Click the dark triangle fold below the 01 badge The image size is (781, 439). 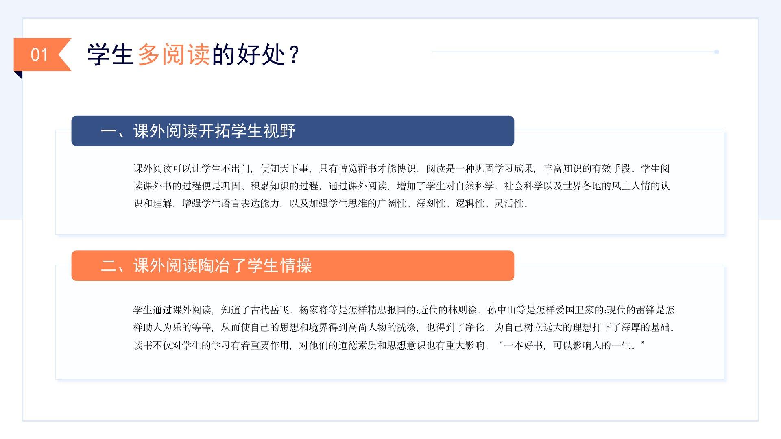click(x=18, y=75)
